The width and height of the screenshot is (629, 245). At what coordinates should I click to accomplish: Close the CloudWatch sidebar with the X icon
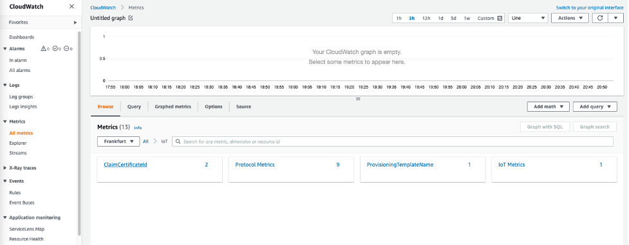pyautogui.click(x=71, y=6)
